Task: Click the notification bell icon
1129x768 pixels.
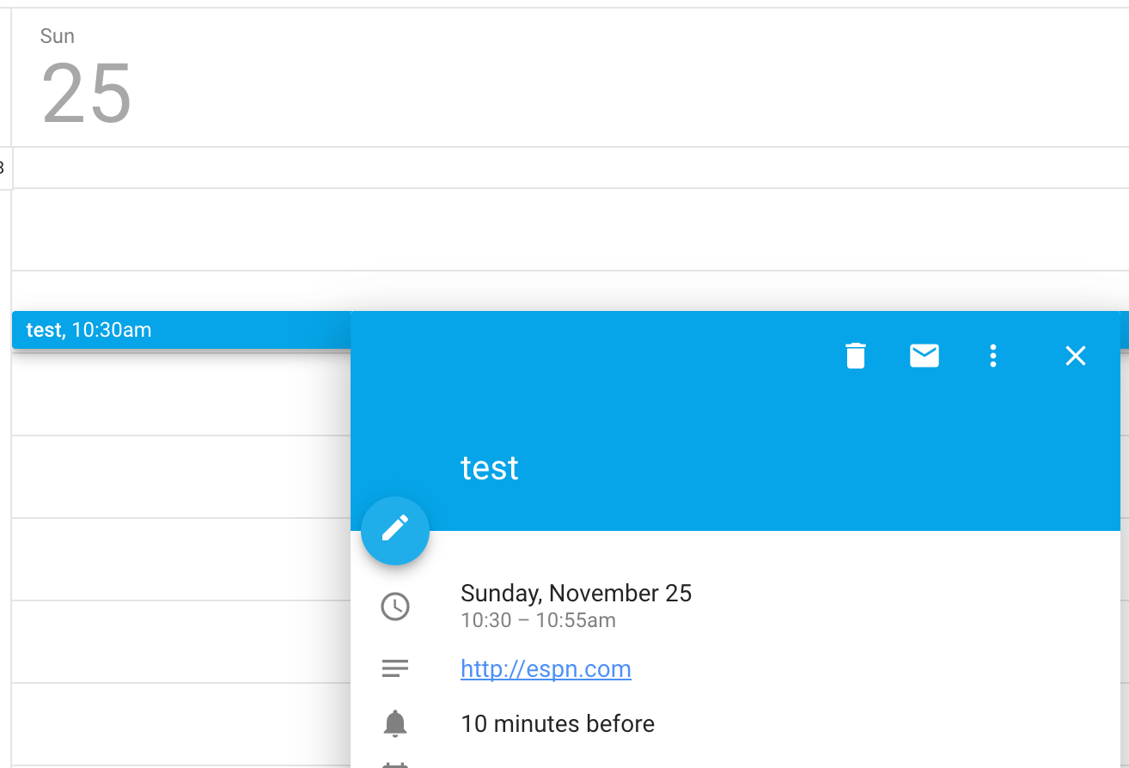Action: click(395, 723)
